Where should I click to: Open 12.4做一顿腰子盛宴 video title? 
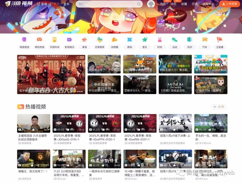140,173
